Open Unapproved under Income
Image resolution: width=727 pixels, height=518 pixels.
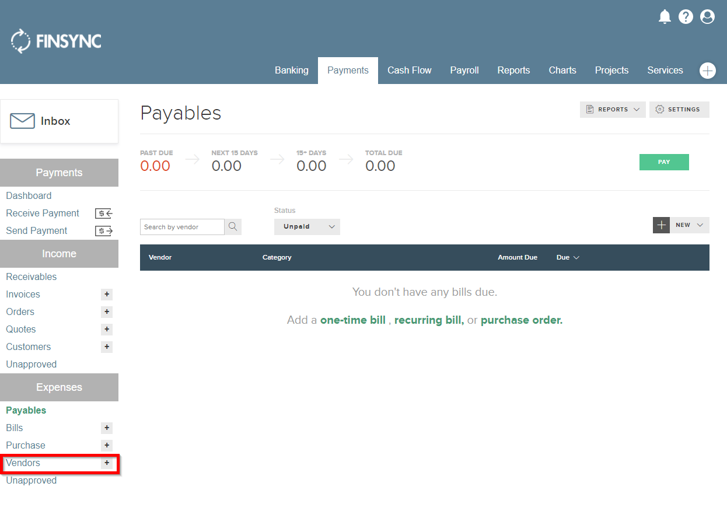32,365
